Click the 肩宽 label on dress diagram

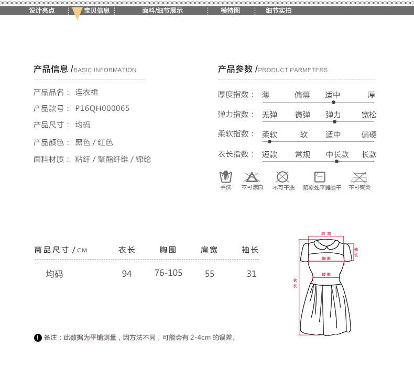(326, 233)
